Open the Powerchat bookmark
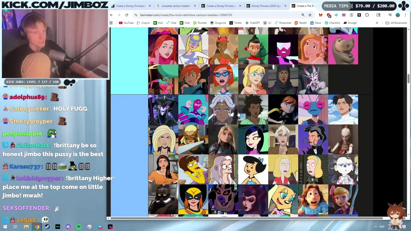This screenshot has width=411, height=231. click(283, 23)
